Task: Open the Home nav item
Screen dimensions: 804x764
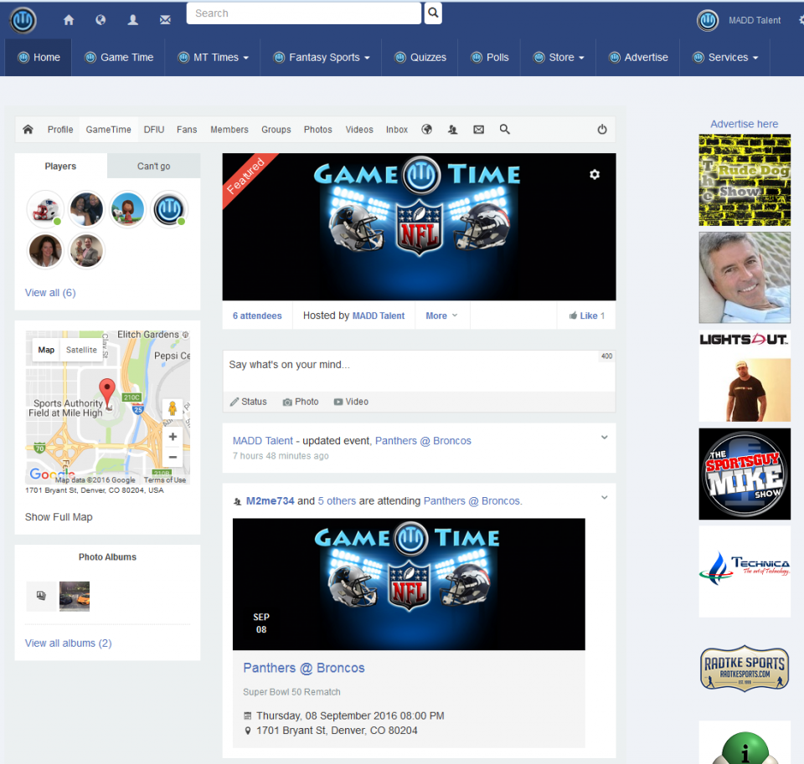Action: tap(39, 58)
